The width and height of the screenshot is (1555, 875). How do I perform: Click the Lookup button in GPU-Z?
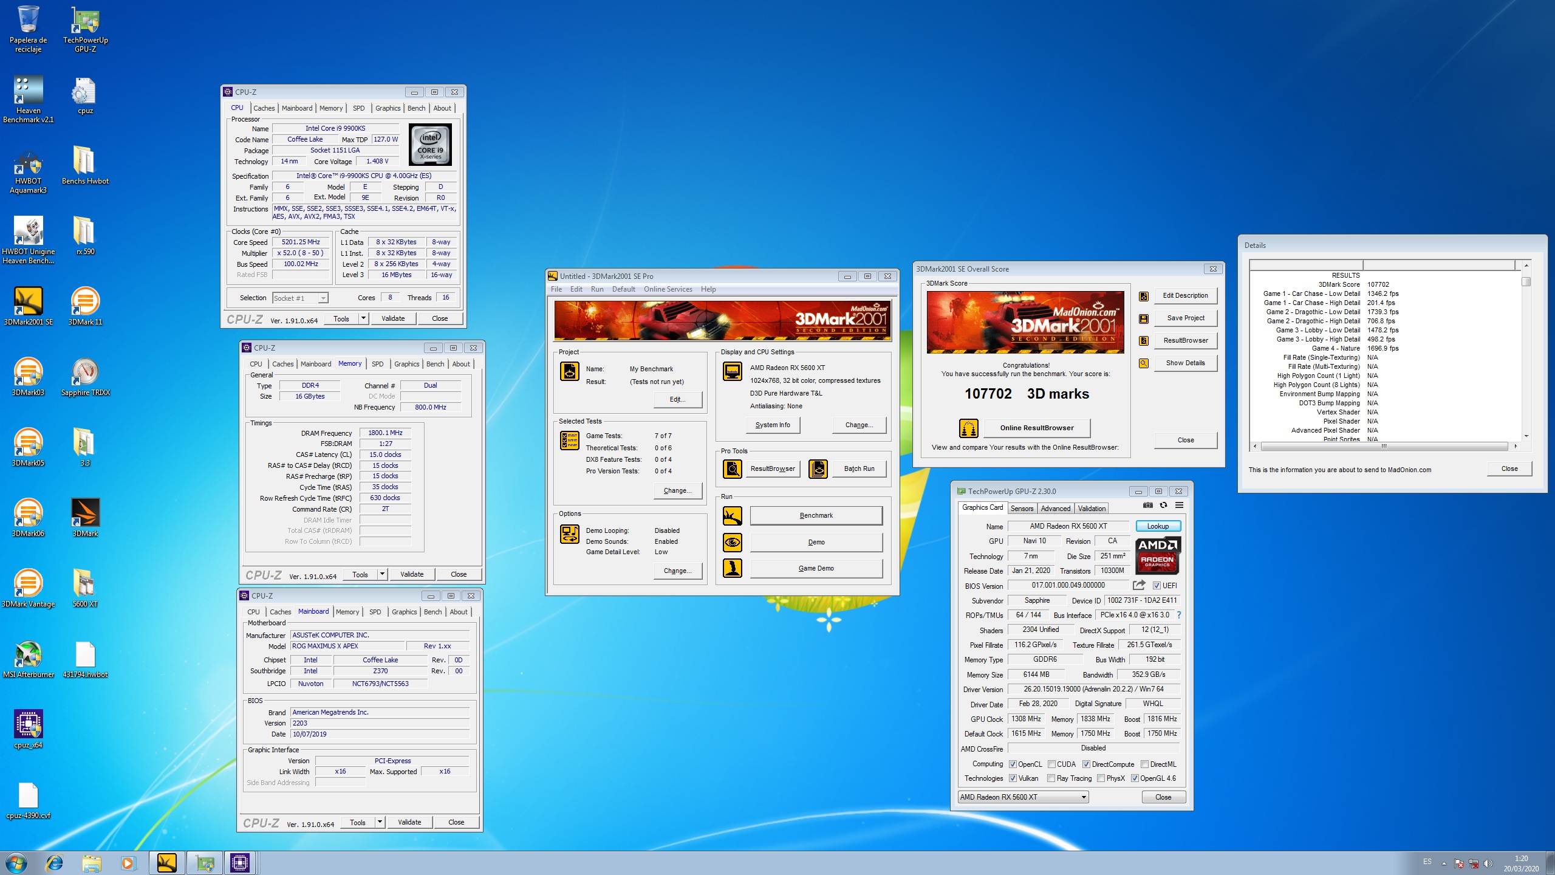coord(1158,526)
